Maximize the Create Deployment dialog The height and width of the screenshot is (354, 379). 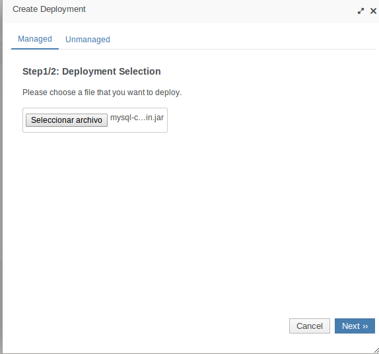[361, 11]
